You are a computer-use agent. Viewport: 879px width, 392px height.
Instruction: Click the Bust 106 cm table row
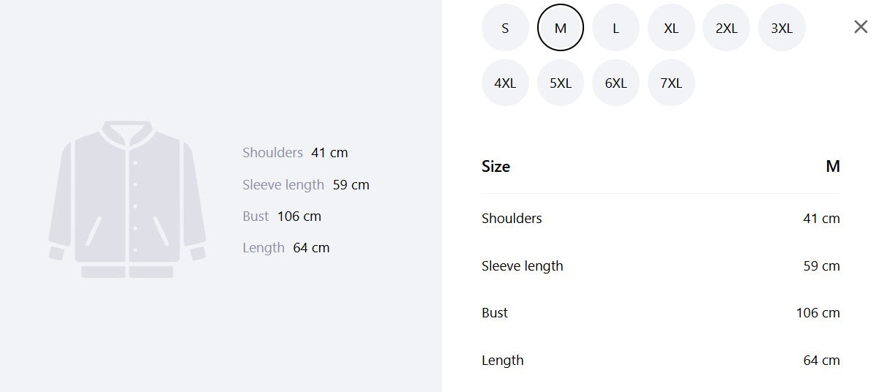coord(661,312)
